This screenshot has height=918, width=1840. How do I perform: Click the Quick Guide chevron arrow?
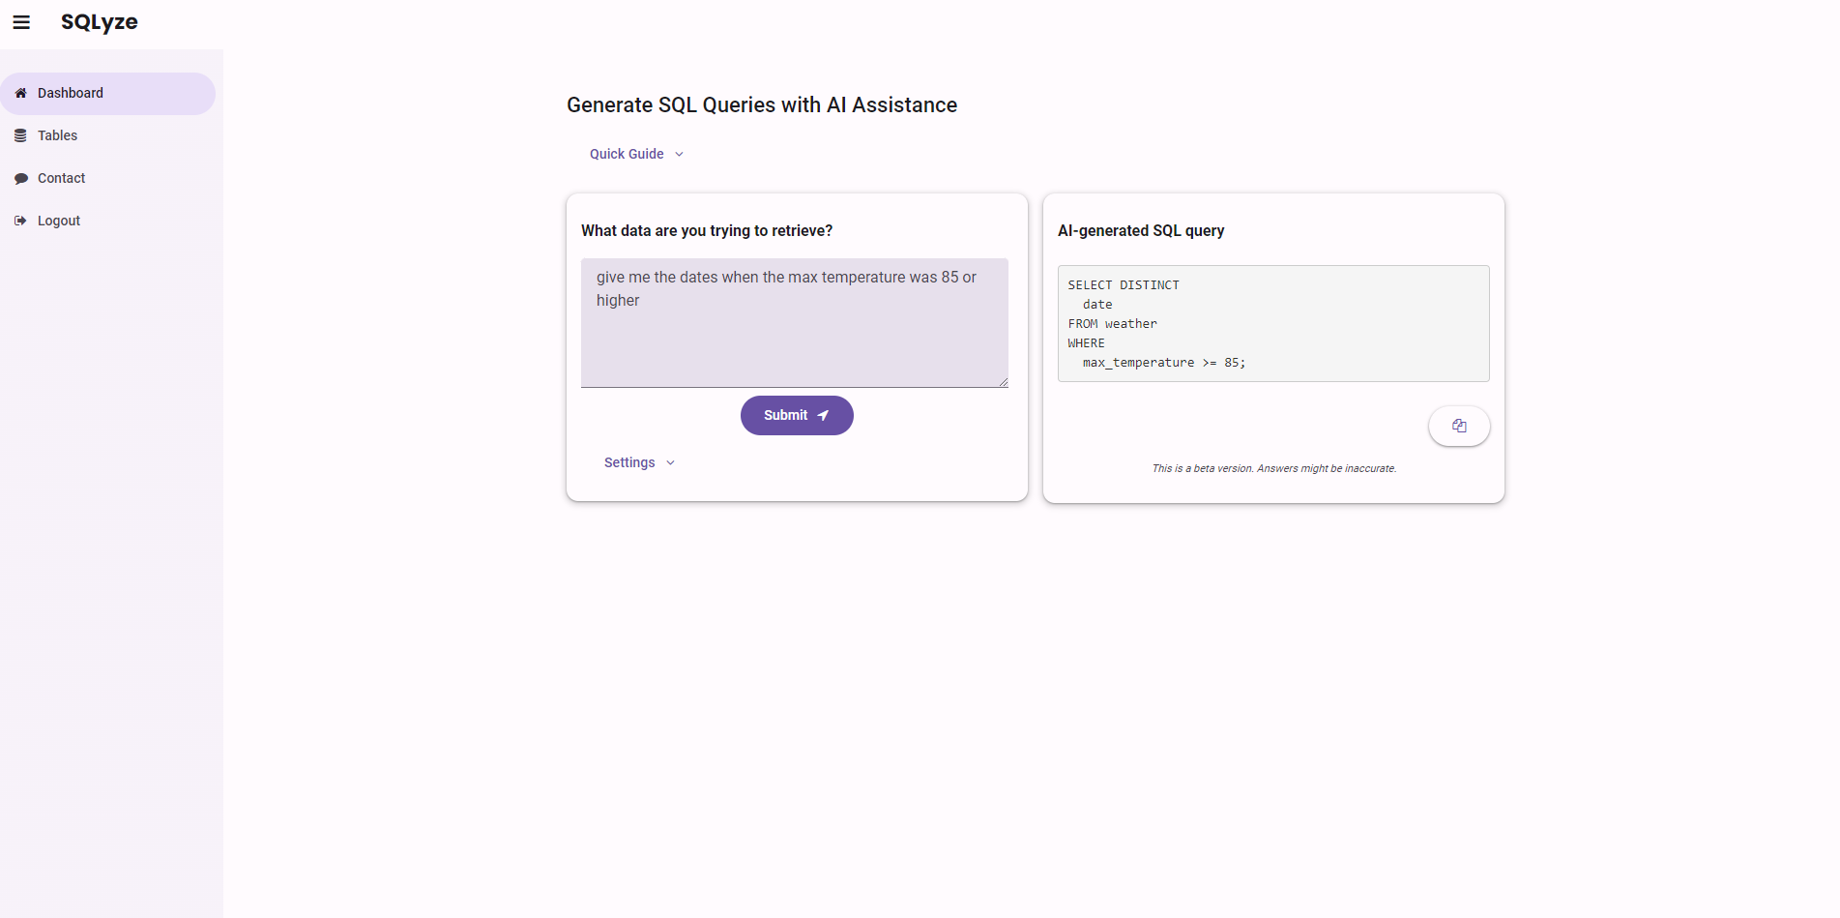pos(679,154)
